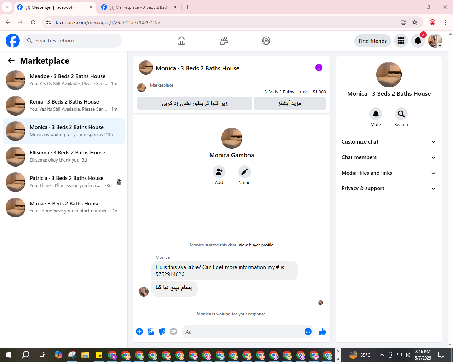453x362 pixels.
Task: Edit chat name with pencil icon
Action: click(245, 172)
